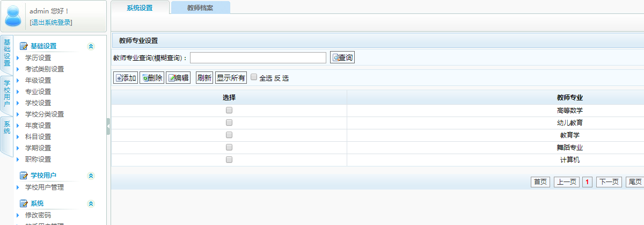
Task: Collapse the 系统 section with its chevron
Action: click(91, 204)
